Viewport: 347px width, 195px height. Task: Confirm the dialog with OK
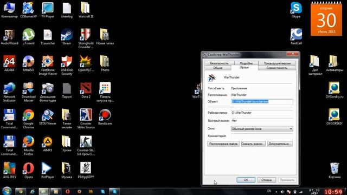pos(246,180)
